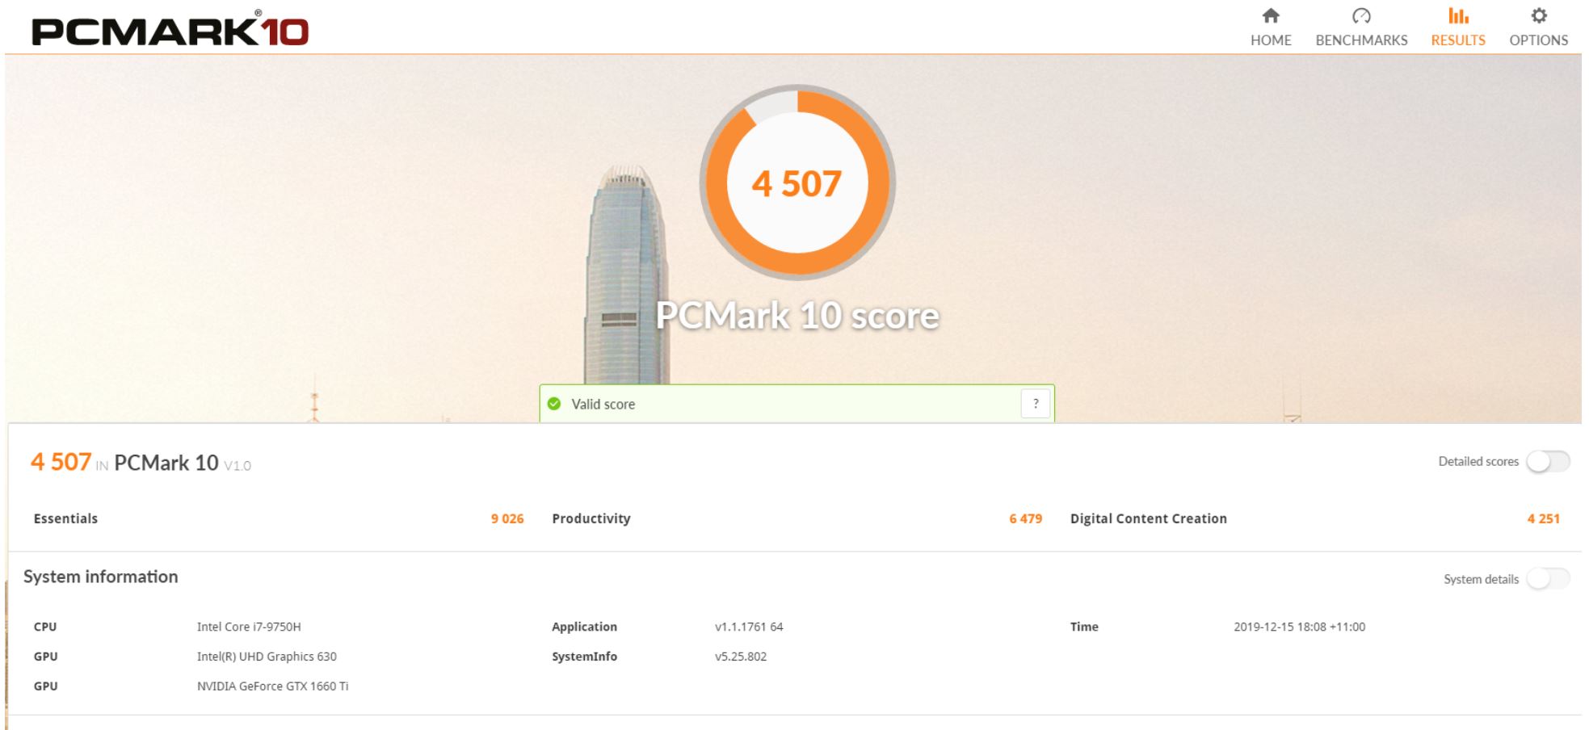Go to the OPTIONS tab
Screen dimensions: 1589x730
[1539, 27]
